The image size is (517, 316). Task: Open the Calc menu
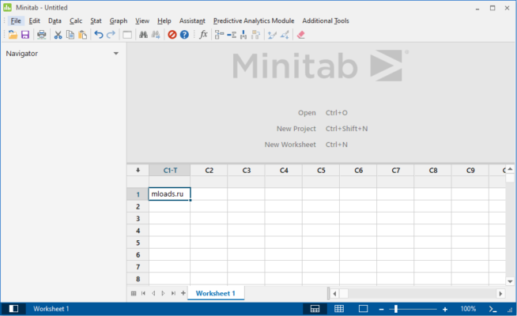pos(76,21)
